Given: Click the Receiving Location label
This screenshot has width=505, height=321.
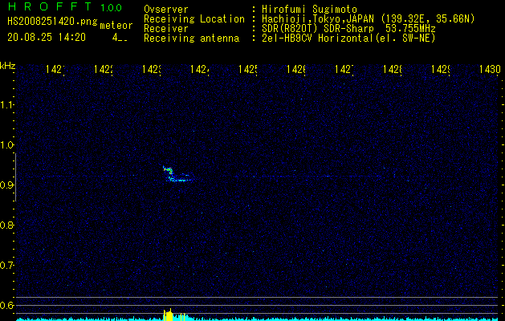Looking at the screenshot, I should click(x=194, y=19).
